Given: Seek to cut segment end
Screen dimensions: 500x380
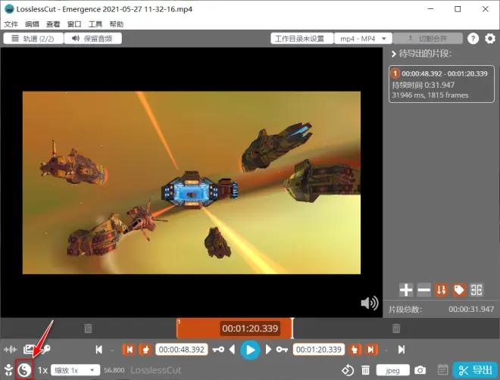Looking at the screenshot, I should click(x=371, y=350).
